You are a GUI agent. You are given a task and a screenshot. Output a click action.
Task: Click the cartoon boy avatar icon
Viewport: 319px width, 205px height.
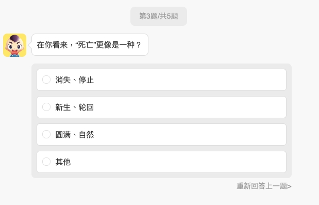click(14, 45)
